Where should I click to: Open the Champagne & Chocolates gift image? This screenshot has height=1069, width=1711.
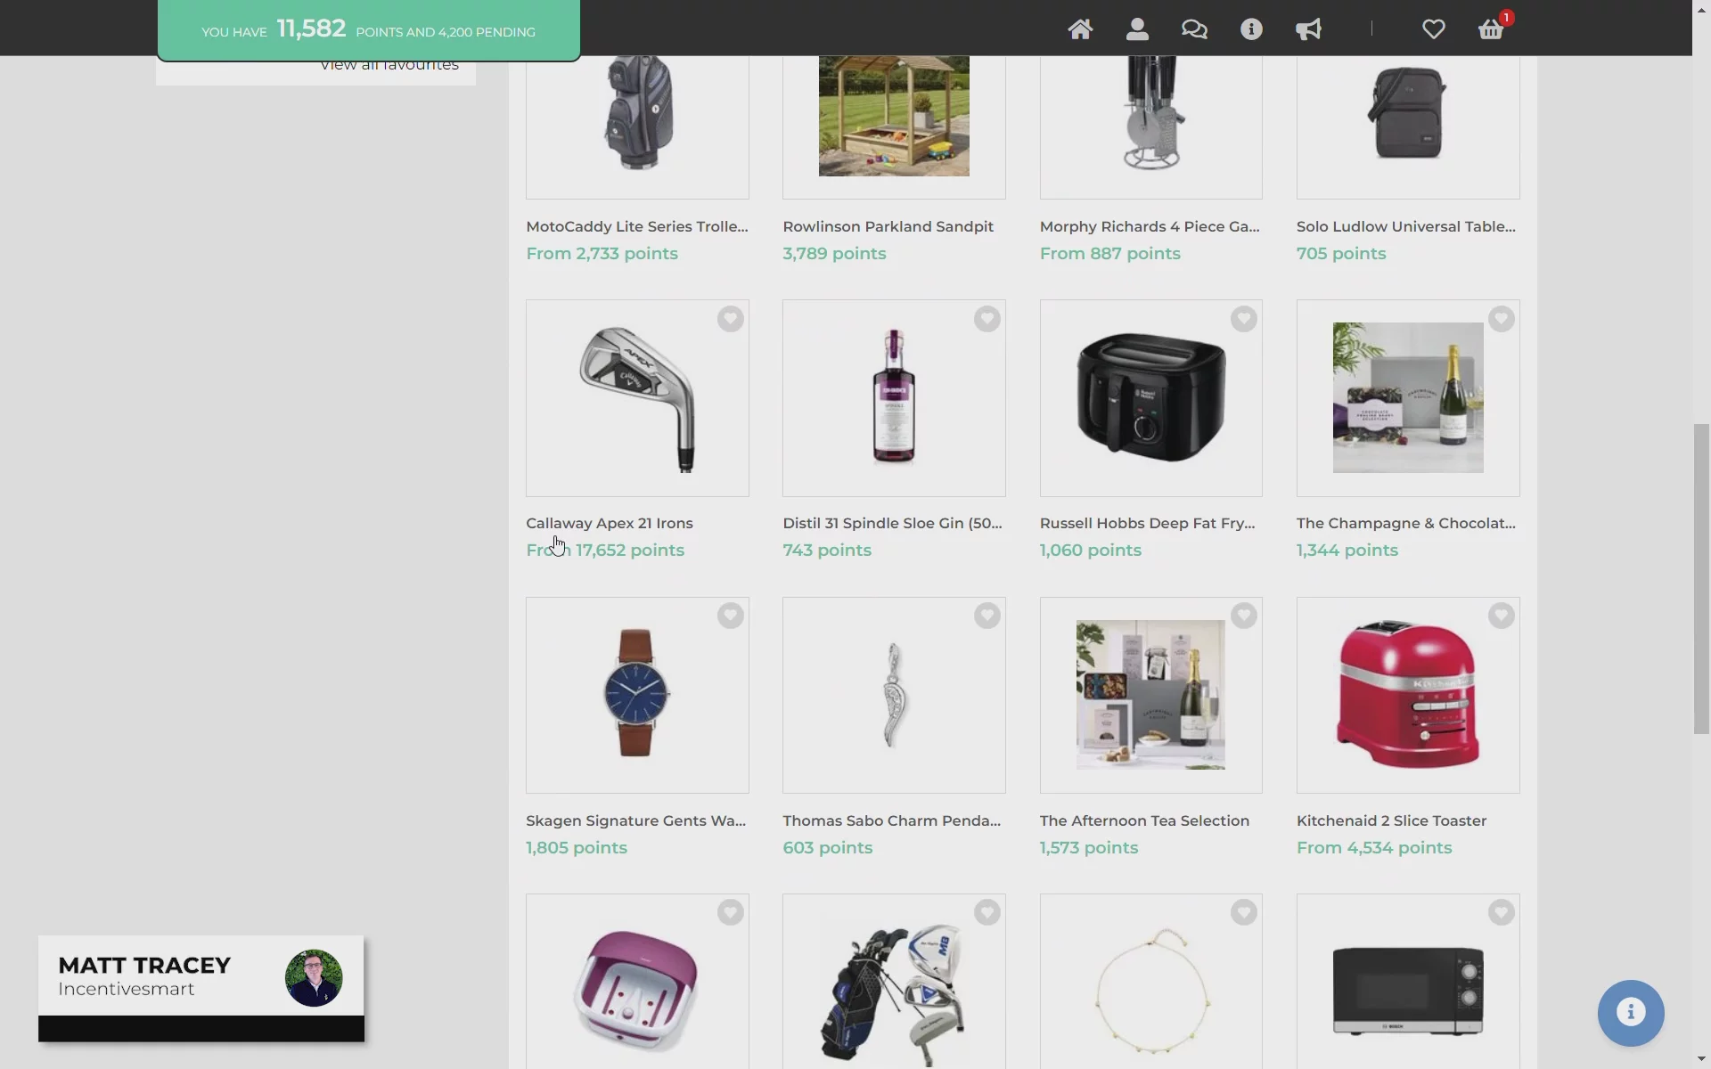point(1407,397)
